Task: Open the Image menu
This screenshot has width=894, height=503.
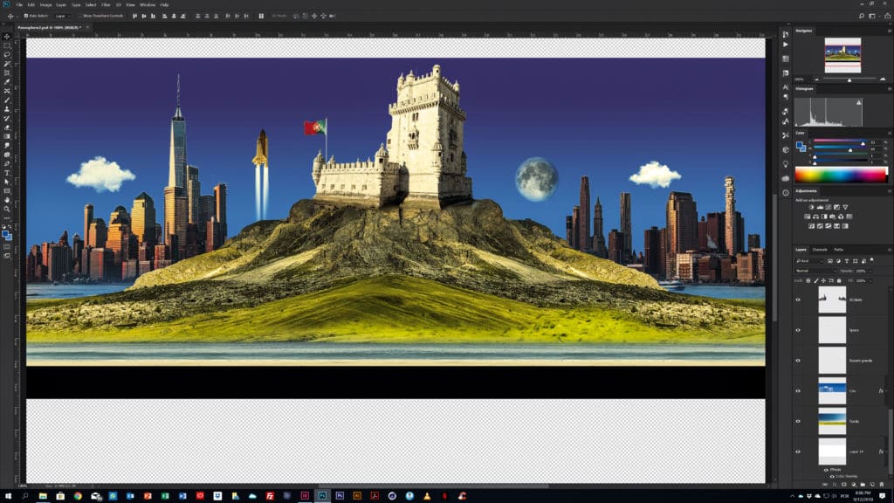Action: tap(45, 4)
